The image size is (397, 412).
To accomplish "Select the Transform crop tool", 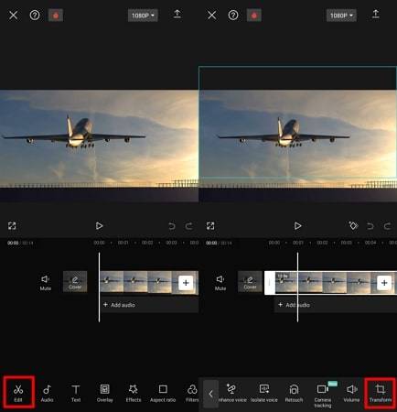I will pos(381,393).
